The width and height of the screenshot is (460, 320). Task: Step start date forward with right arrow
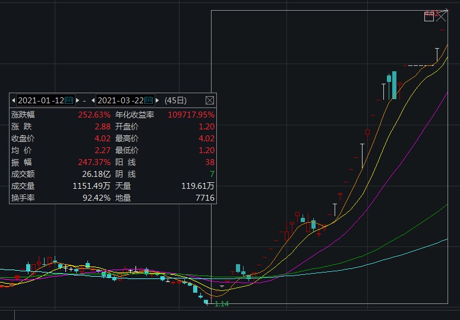click(78, 100)
